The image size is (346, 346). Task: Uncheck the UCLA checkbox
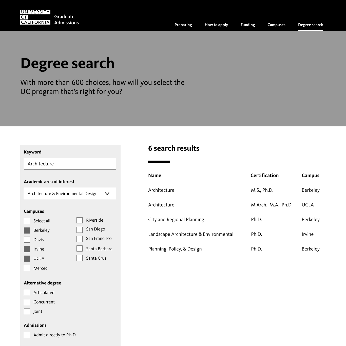pyautogui.click(x=27, y=258)
